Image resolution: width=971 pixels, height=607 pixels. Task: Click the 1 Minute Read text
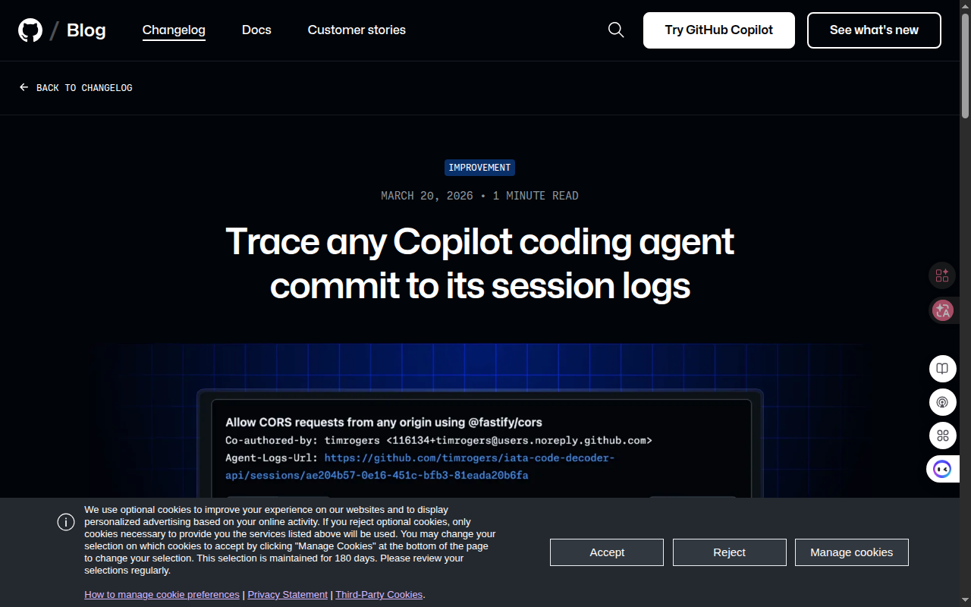(x=536, y=196)
